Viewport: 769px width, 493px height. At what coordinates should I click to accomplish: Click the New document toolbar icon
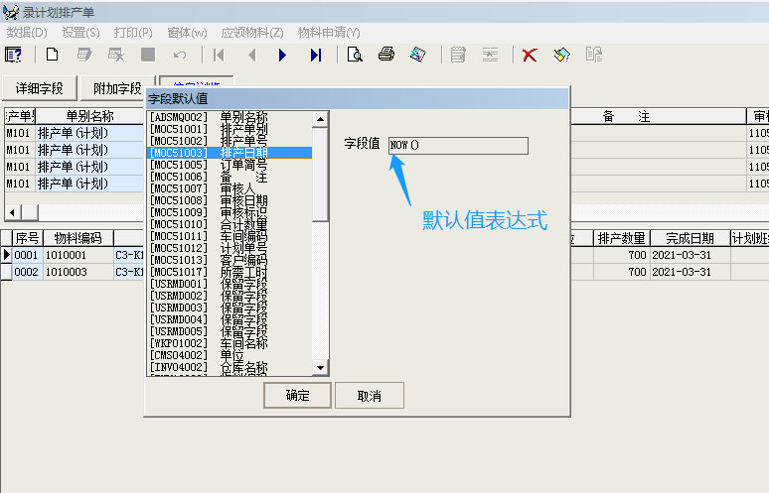(53, 55)
